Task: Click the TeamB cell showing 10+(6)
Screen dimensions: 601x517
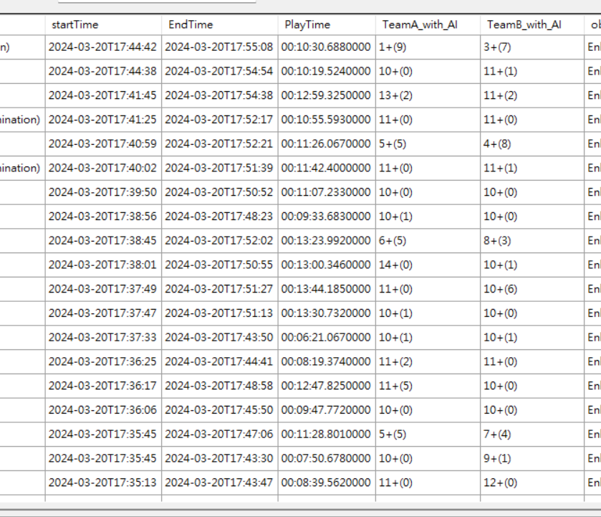Action: pos(532,289)
